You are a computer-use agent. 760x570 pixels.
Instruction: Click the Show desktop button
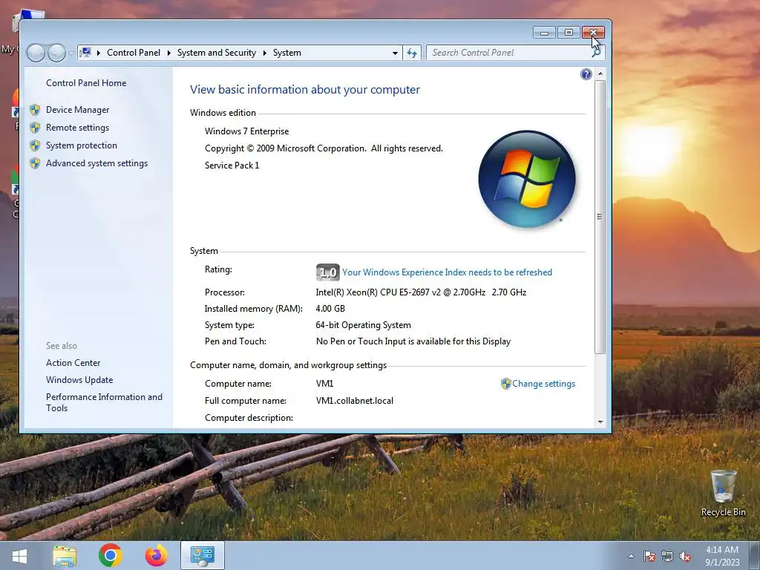[x=755, y=556]
